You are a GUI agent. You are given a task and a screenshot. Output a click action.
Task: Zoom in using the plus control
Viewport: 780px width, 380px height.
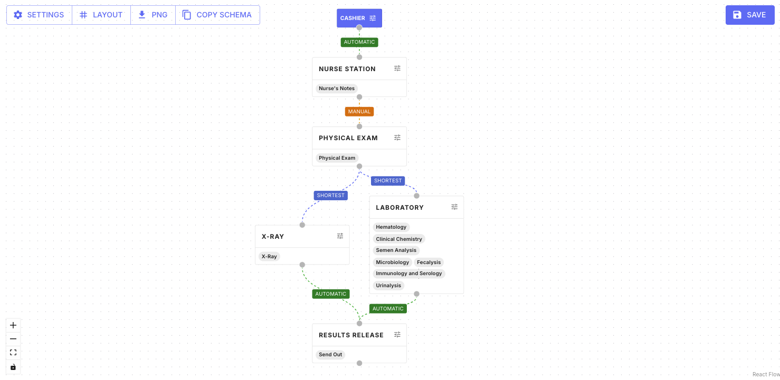tap(14, 325)
